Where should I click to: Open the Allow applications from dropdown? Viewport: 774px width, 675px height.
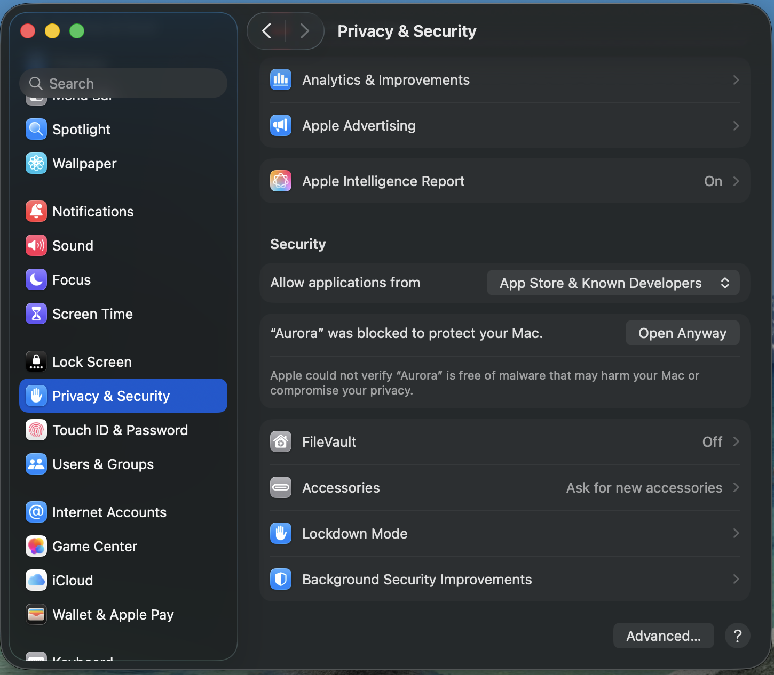[x=613, y=283]
